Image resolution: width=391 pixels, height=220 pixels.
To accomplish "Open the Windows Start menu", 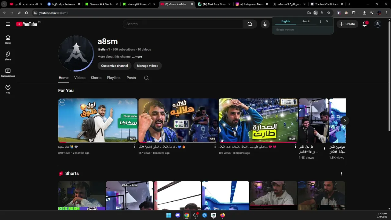I will click(169, 215).
